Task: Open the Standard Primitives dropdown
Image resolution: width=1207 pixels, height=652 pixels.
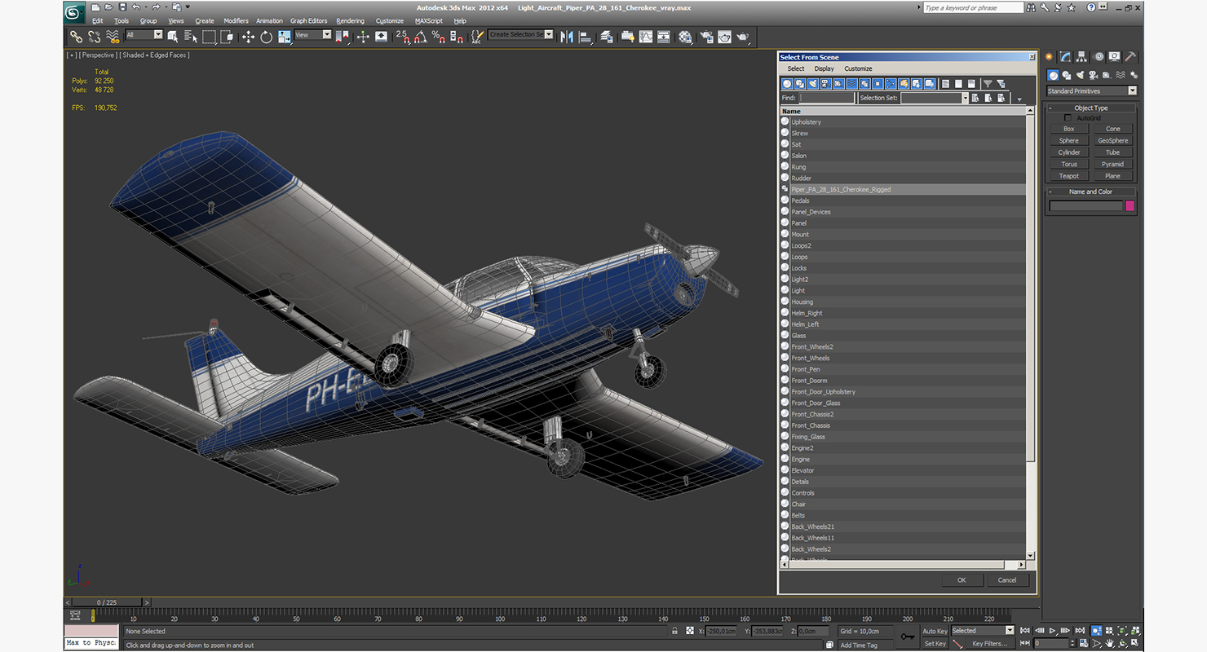Action: point(1091,91)
